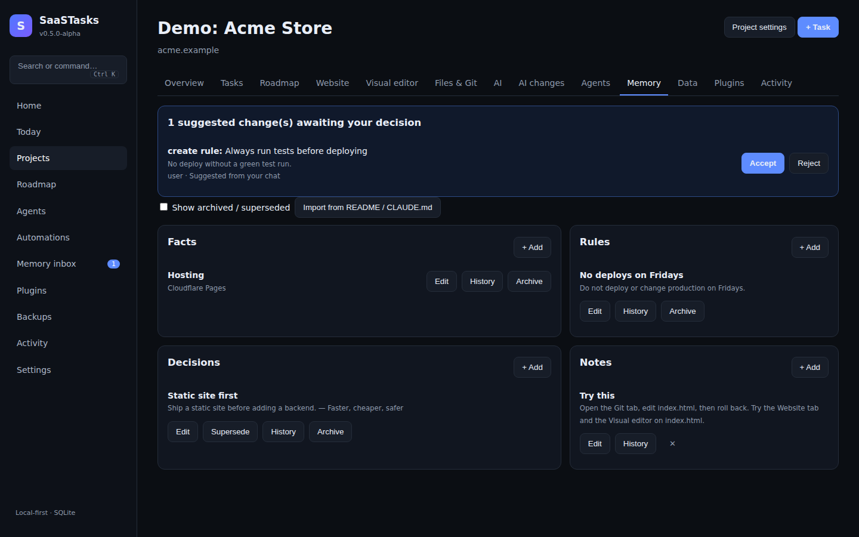Reject the suggested rule change
This screenshot has width=859, height=537.
pos(809,163)
